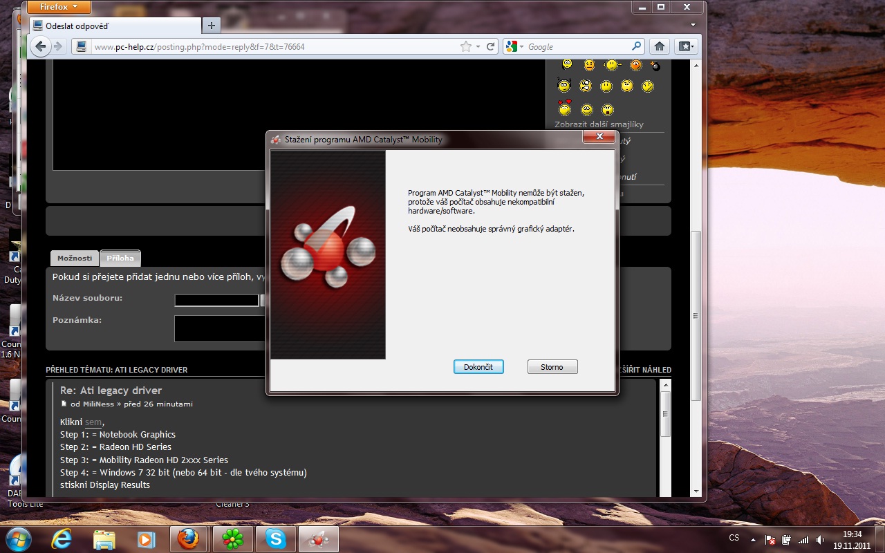The image size is (885, 553).
Task: Click the text 'stiskni Display Results'
Action: click(x=105, y=485)
